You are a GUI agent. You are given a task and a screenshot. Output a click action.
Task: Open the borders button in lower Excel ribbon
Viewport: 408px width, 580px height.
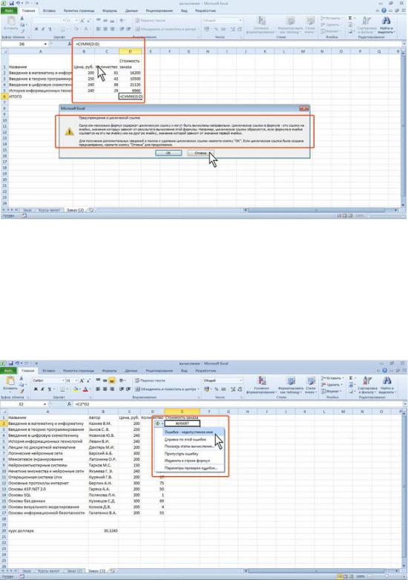64,389
